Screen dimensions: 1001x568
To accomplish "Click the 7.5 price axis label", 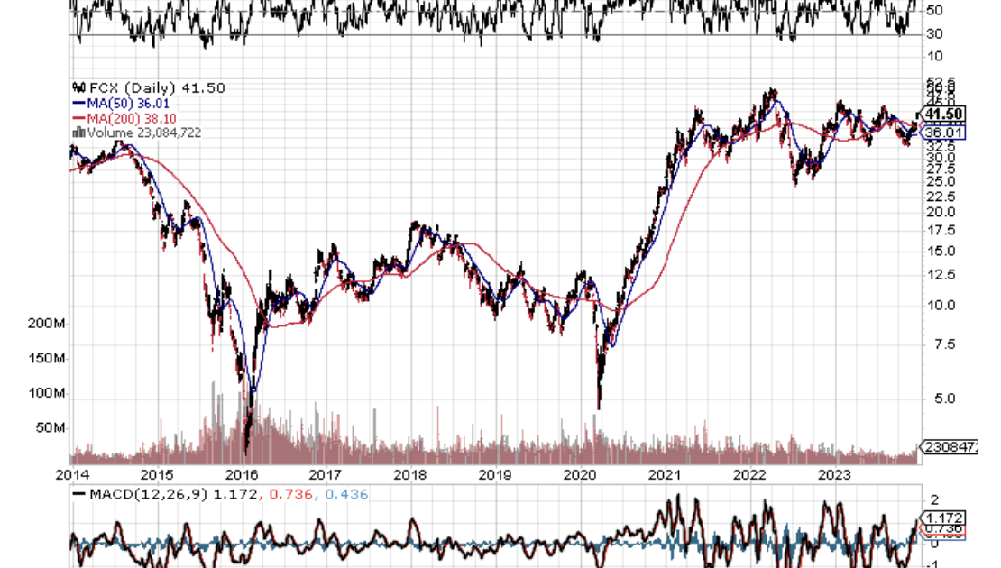I will point(945,344).
